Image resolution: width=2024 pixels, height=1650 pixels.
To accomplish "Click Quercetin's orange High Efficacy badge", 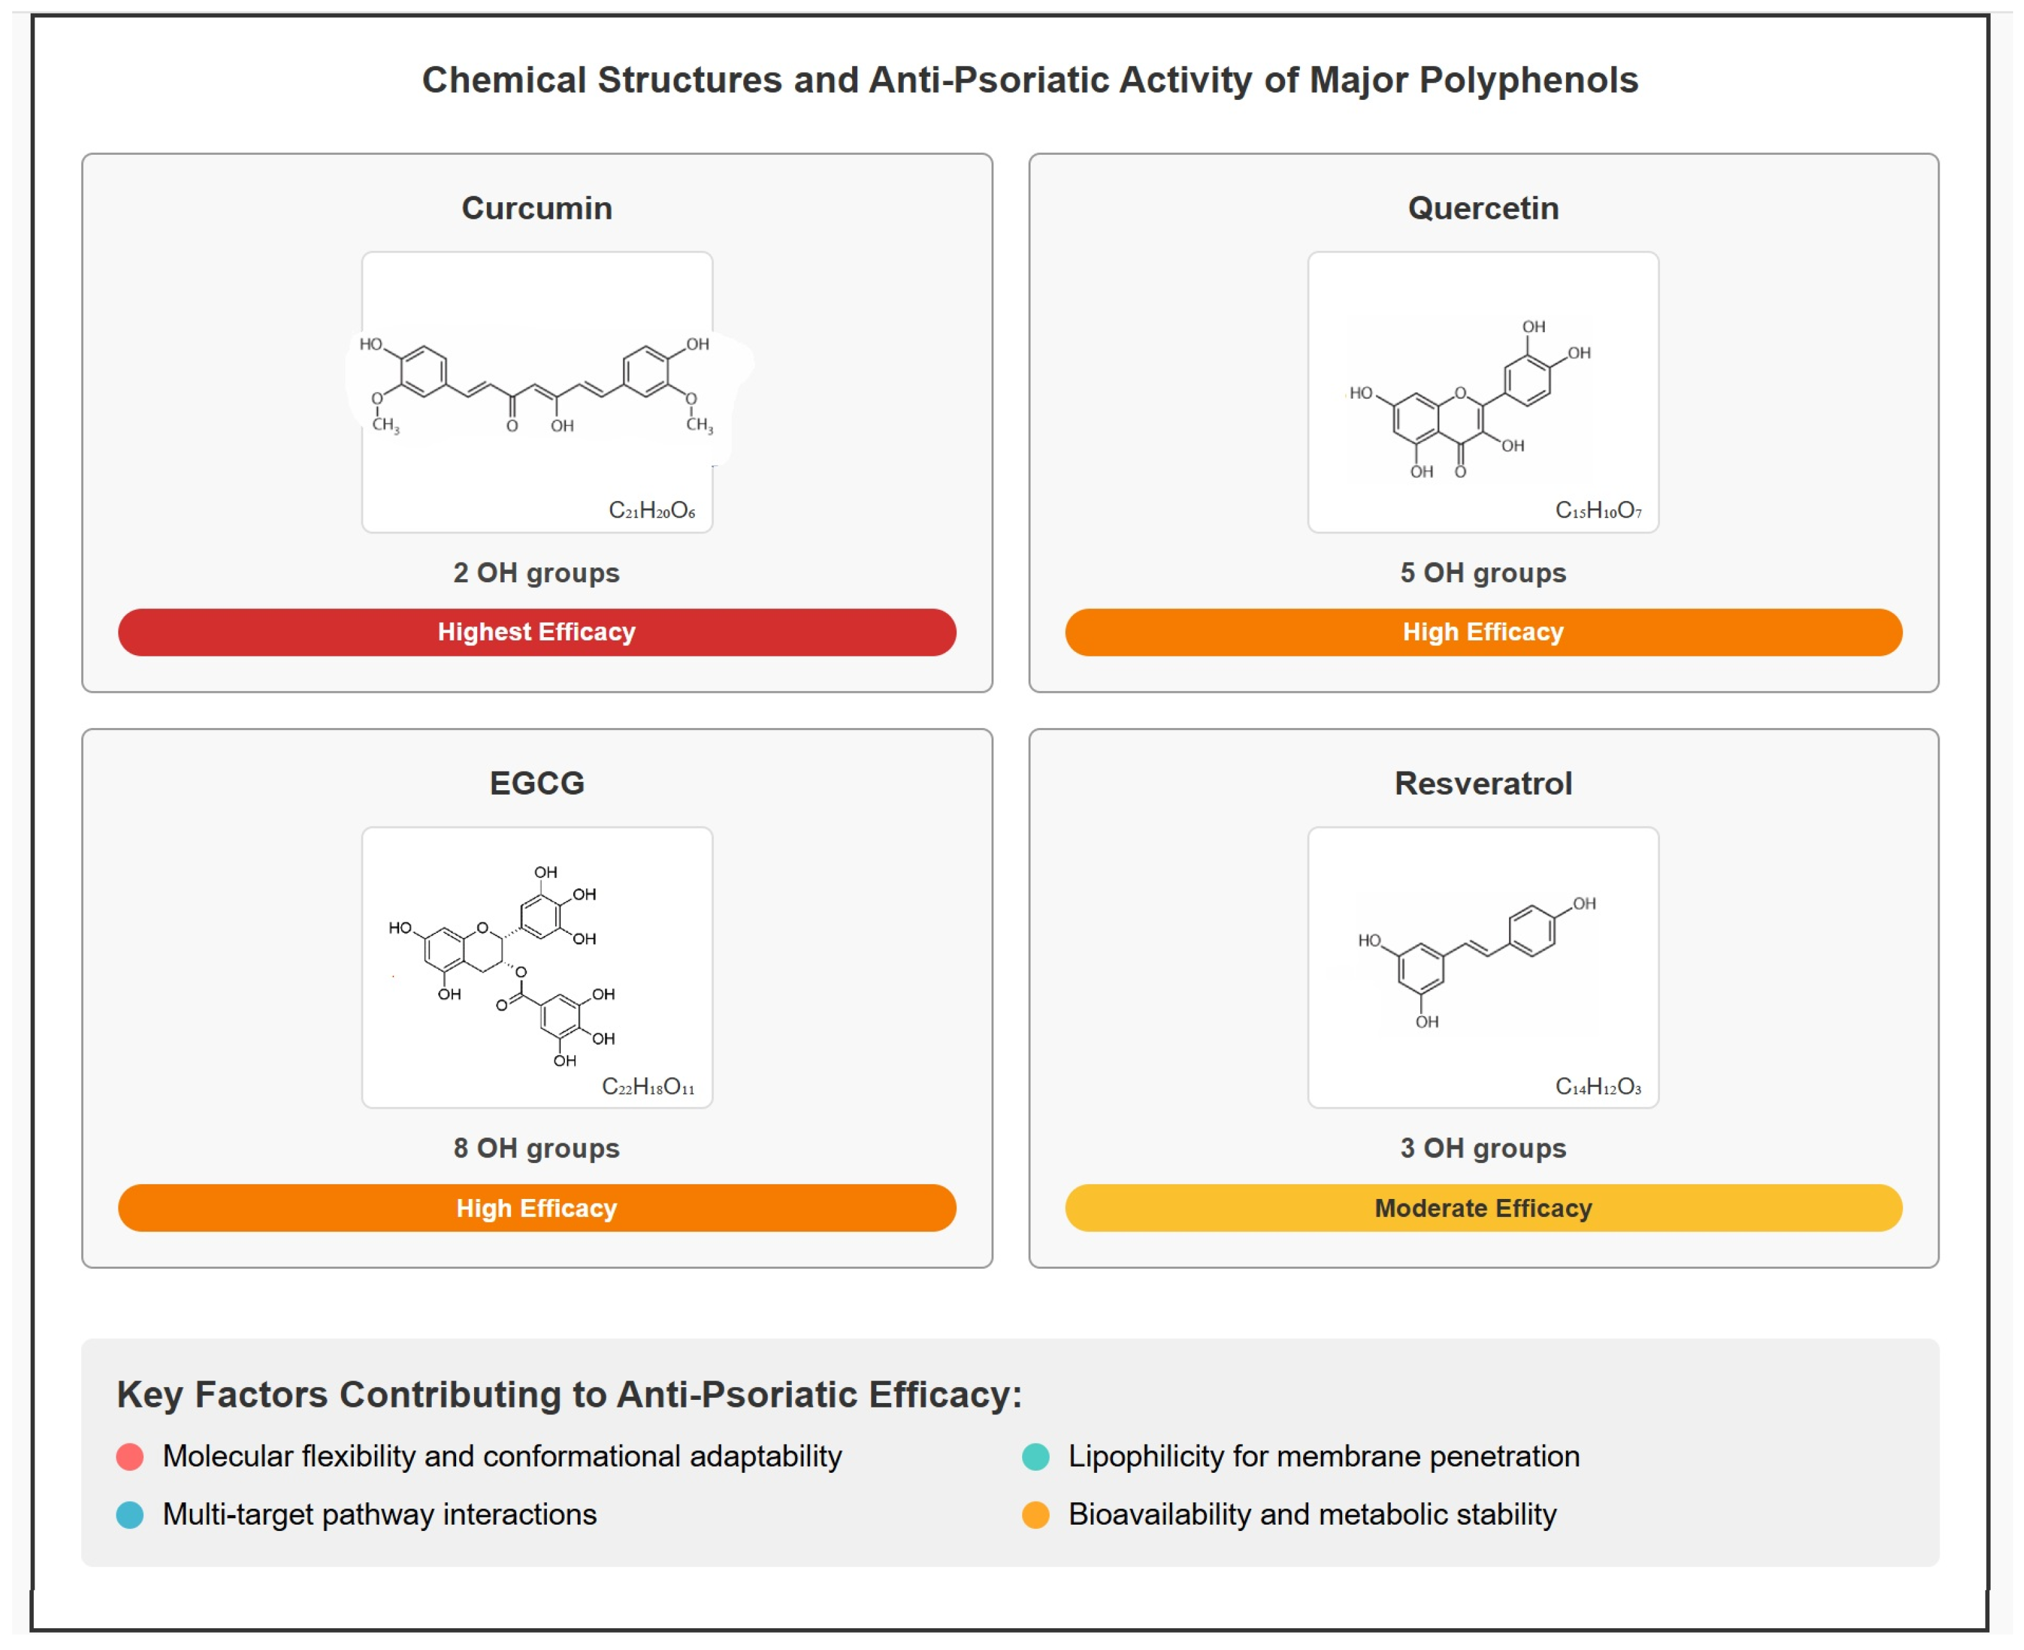I will point(1482,632).
